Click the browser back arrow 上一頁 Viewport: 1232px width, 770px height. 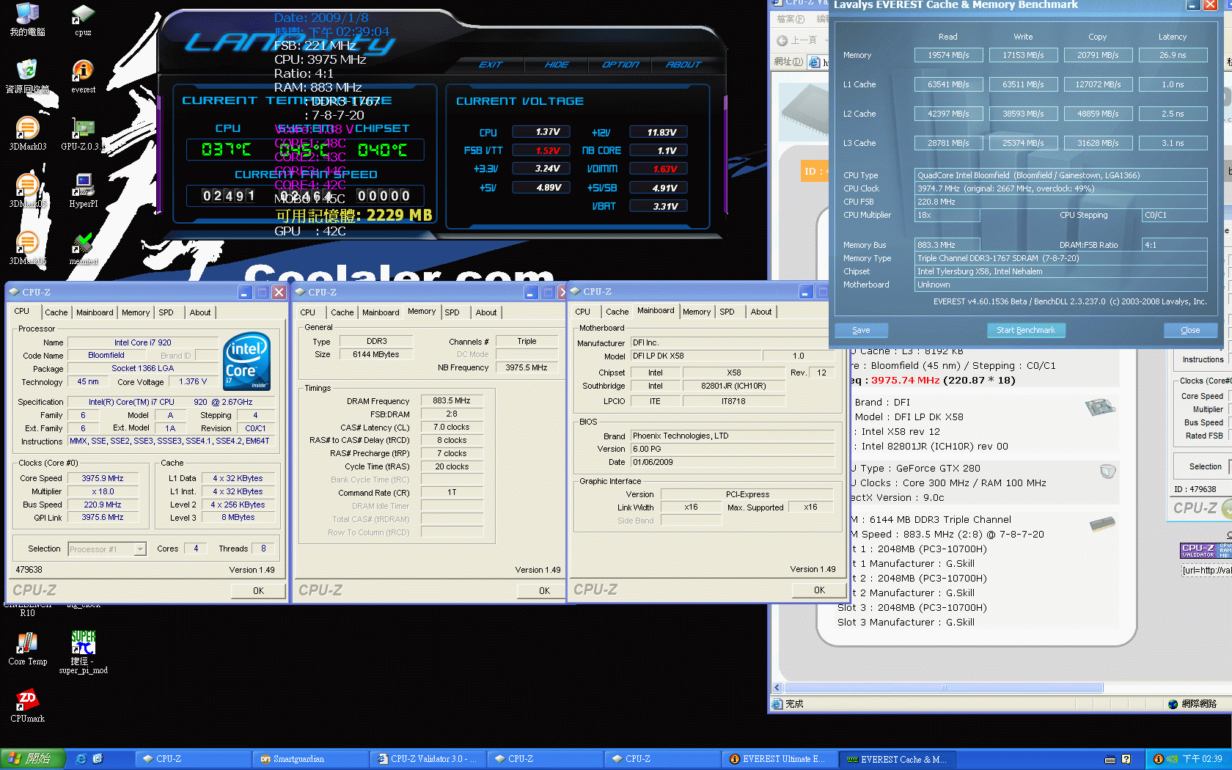(x=798, y=40)
